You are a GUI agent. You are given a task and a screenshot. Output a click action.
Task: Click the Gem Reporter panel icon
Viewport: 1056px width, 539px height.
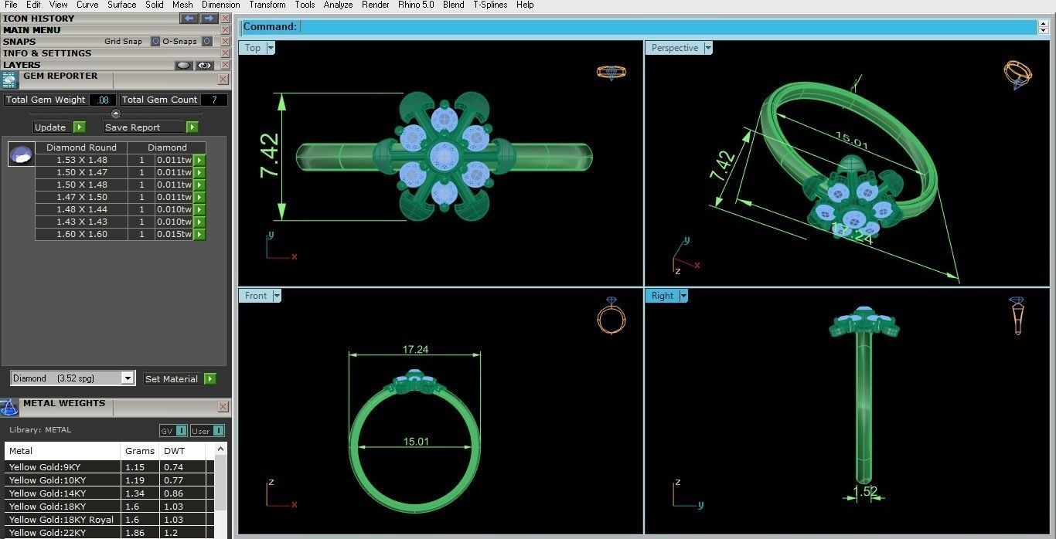click(x=10, y=80)
